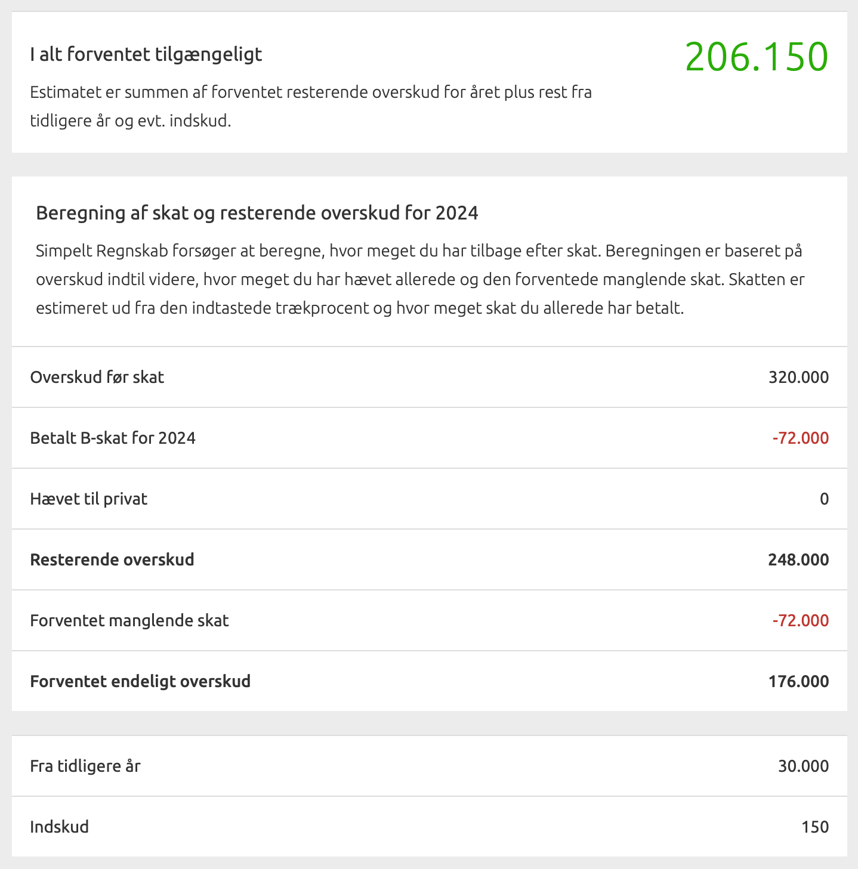Click the "Simpelt Regnskab forsøger" explanation paragraph

[x=420, y=279]
